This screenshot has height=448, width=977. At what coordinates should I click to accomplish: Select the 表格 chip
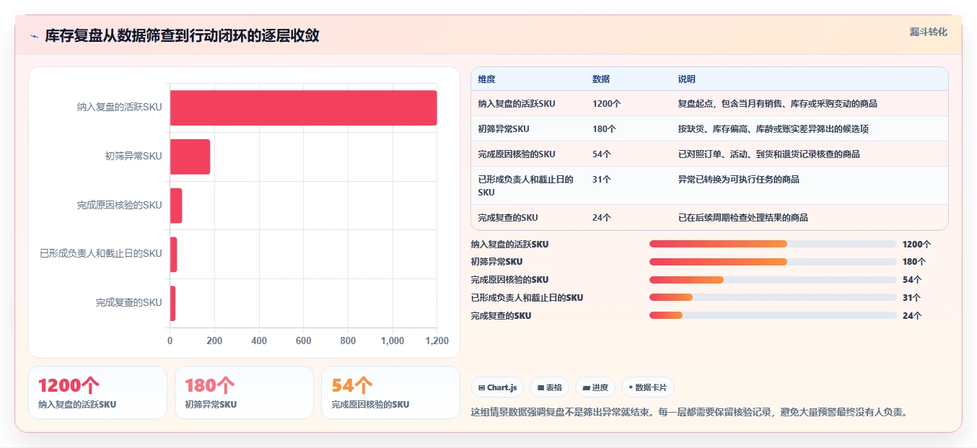click(550, 387)
